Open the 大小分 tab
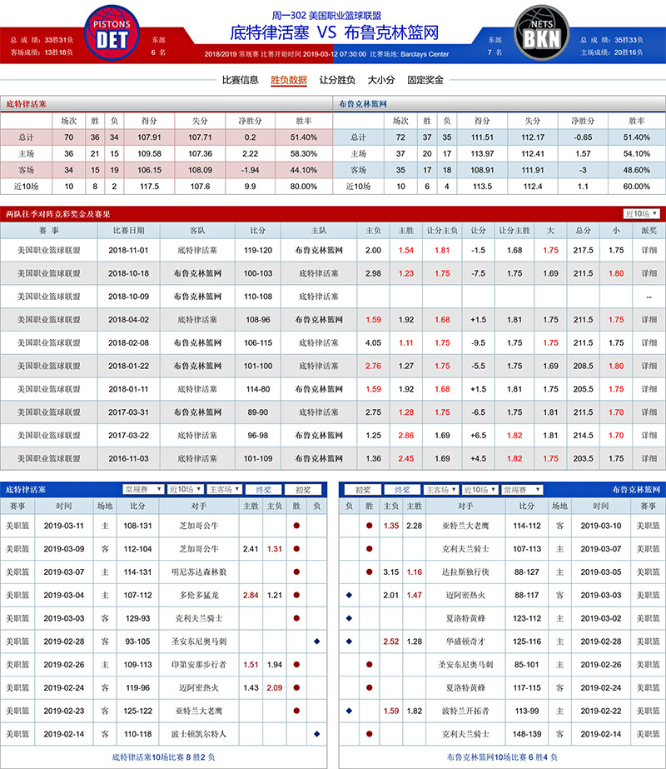666x769 pixels. tap(381, 80)
